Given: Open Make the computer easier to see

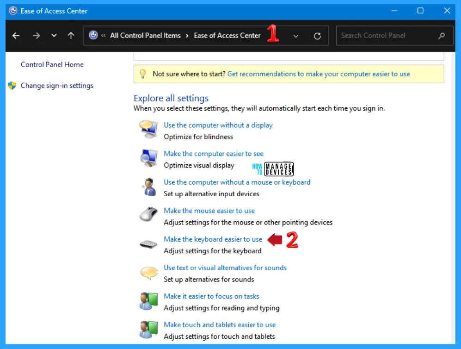Looking at the screenshot, I should coord(214,154).
